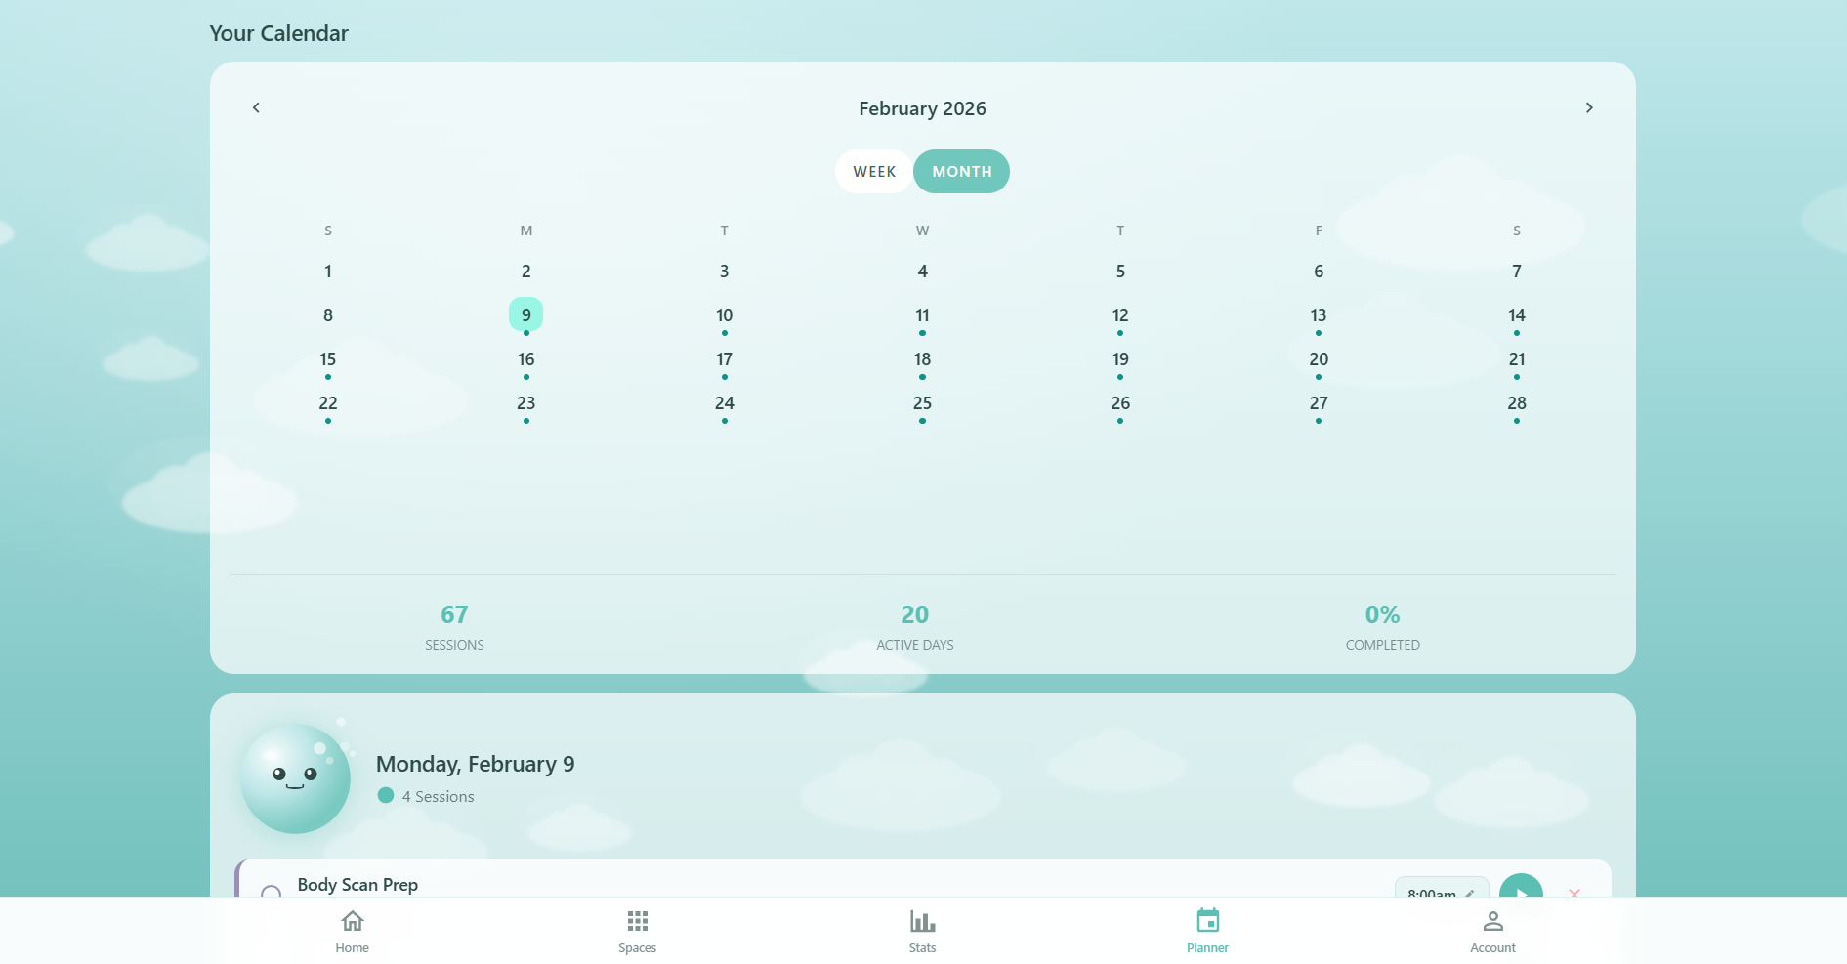Open the Body Scan Prep session card
Image resolution: width=1847 pixels, height=964 pixels.
[x=358, y=885]
